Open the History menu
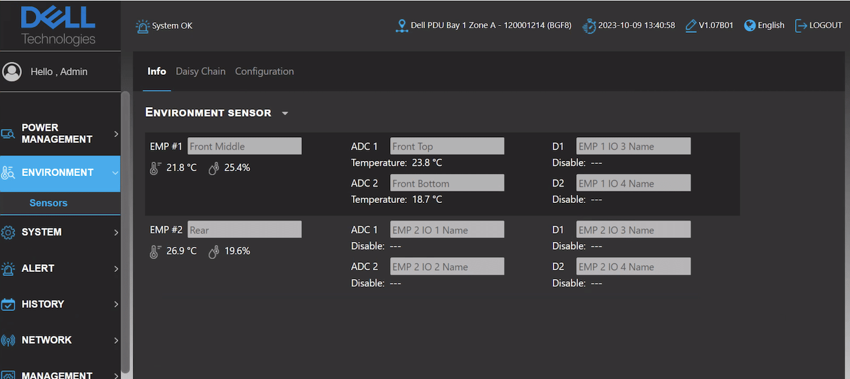Screen dimensions: 850x379 point(60,304)
